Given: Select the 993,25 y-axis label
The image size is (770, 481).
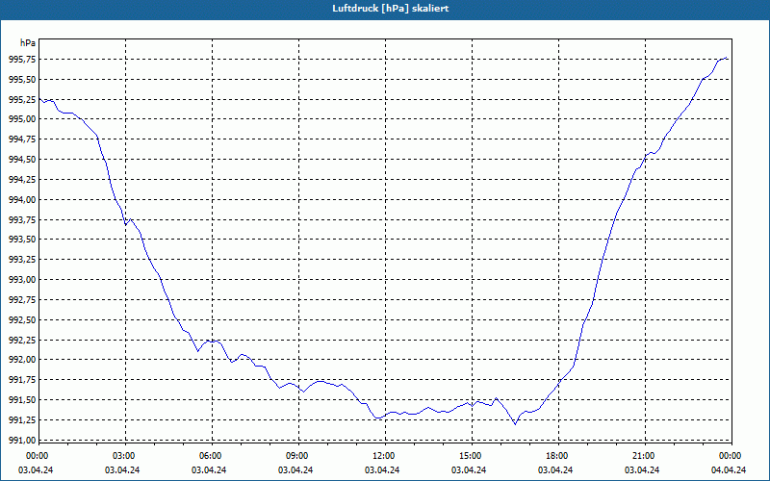Looking at the screenshot, I should click(x=22, y=260).
